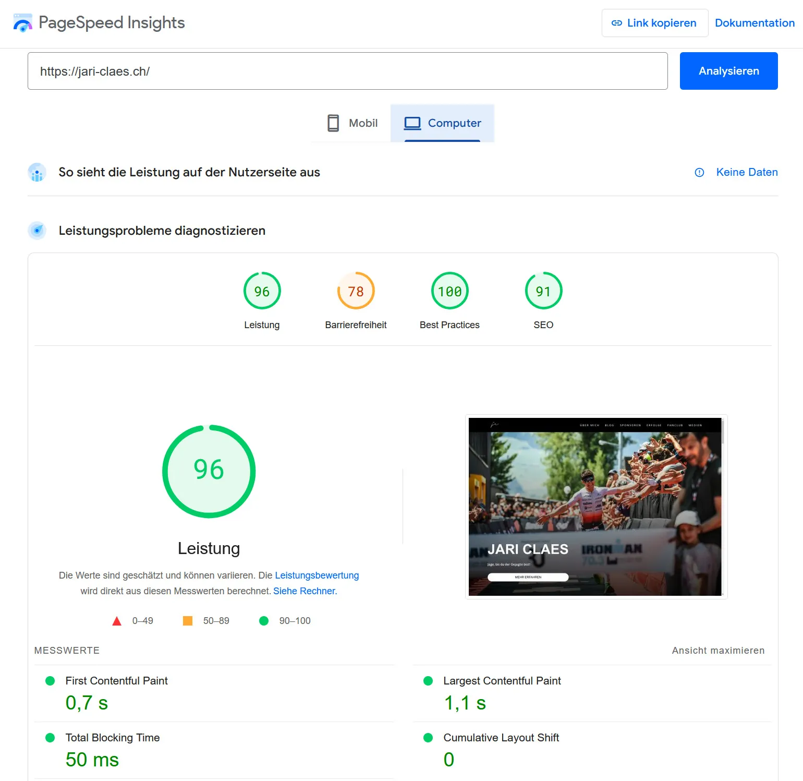Click the Barrierefreiheit score gauge showing 78

(356, 291)
